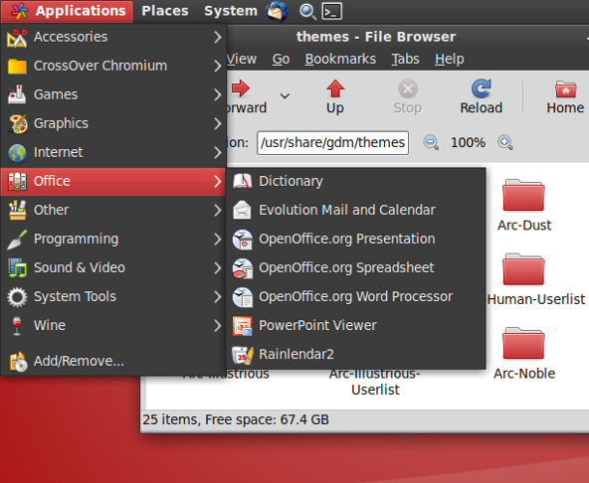Click the Other category icon
The height and width of the screenshot is (483, 589).
tap(17, 210)
